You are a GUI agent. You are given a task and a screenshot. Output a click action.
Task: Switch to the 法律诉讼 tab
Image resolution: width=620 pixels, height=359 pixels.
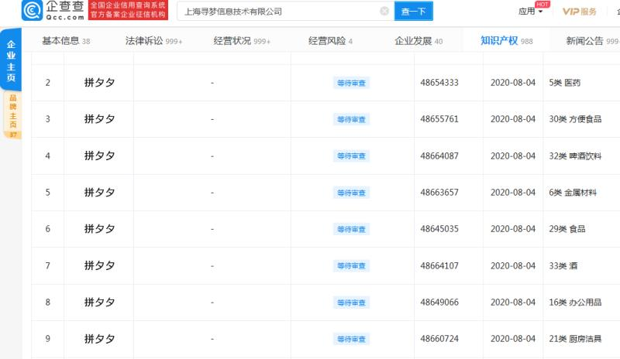(x=153, y=41)
